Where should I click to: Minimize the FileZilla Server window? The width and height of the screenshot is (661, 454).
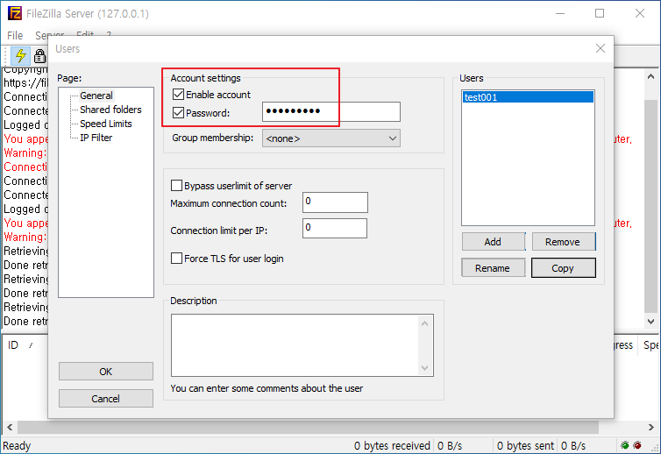point(560,13)
